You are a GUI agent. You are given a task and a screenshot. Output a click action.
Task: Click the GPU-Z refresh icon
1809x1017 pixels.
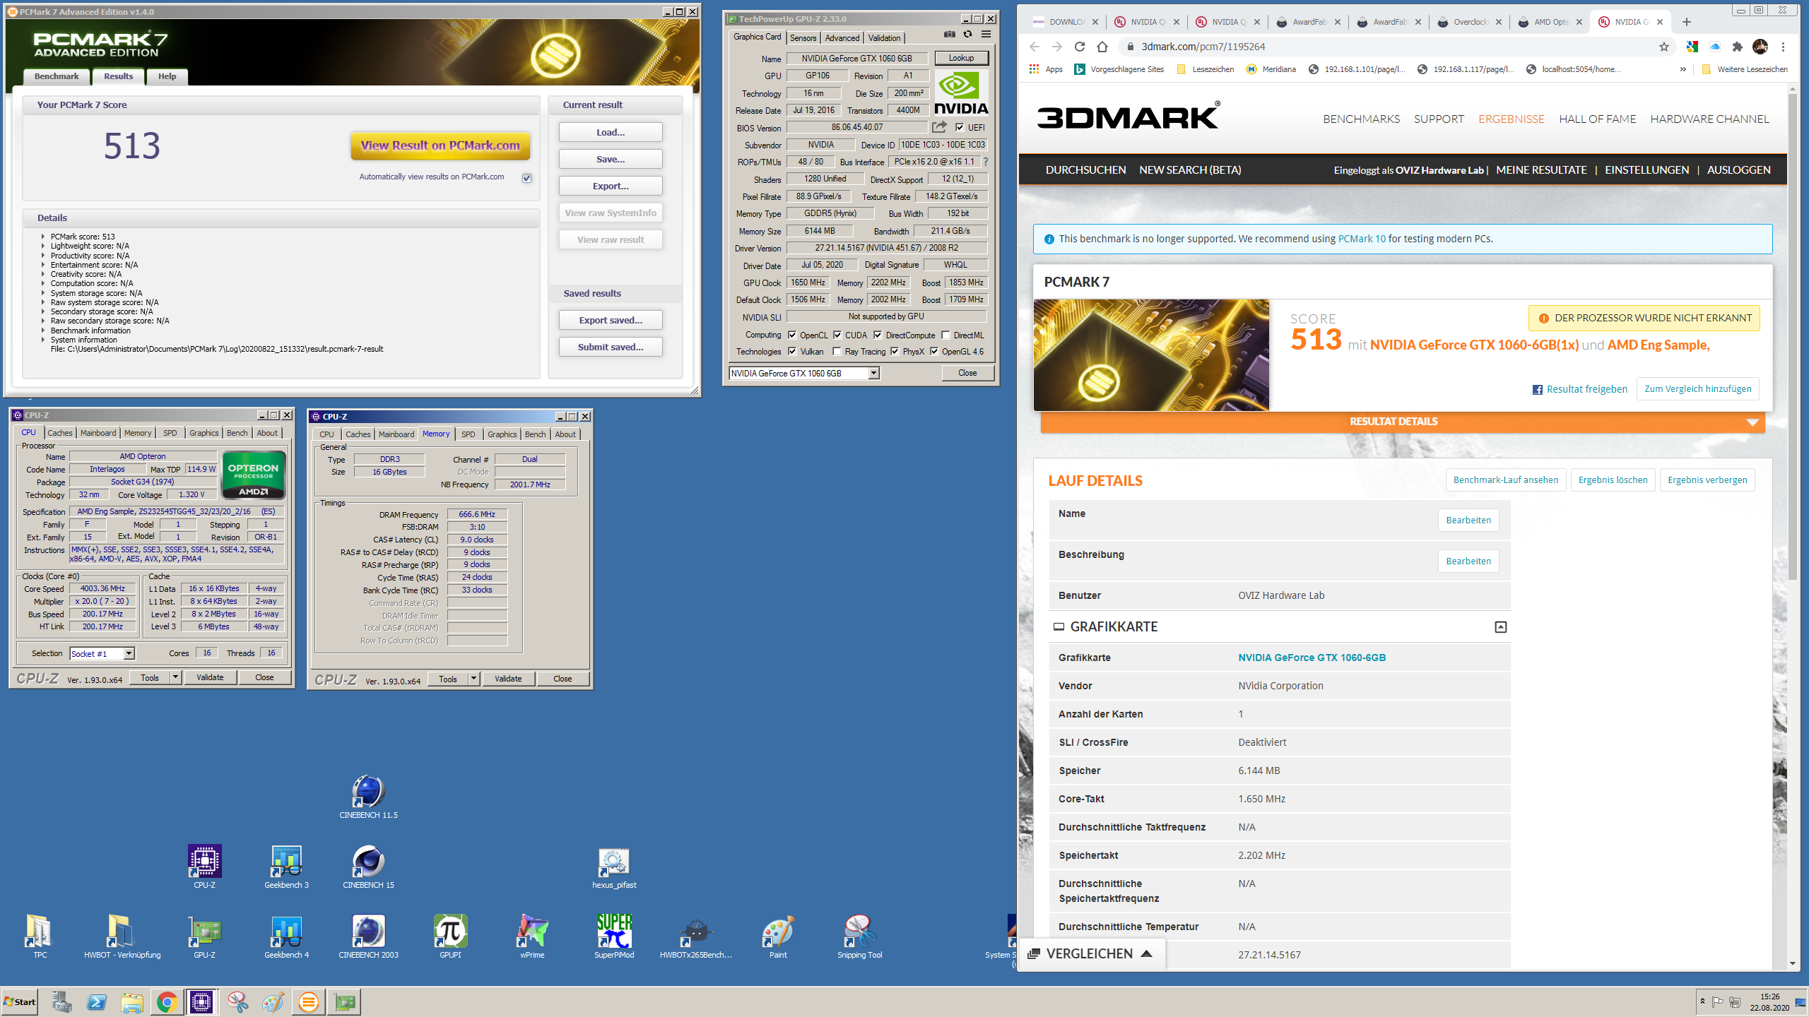tap(967, 34)
